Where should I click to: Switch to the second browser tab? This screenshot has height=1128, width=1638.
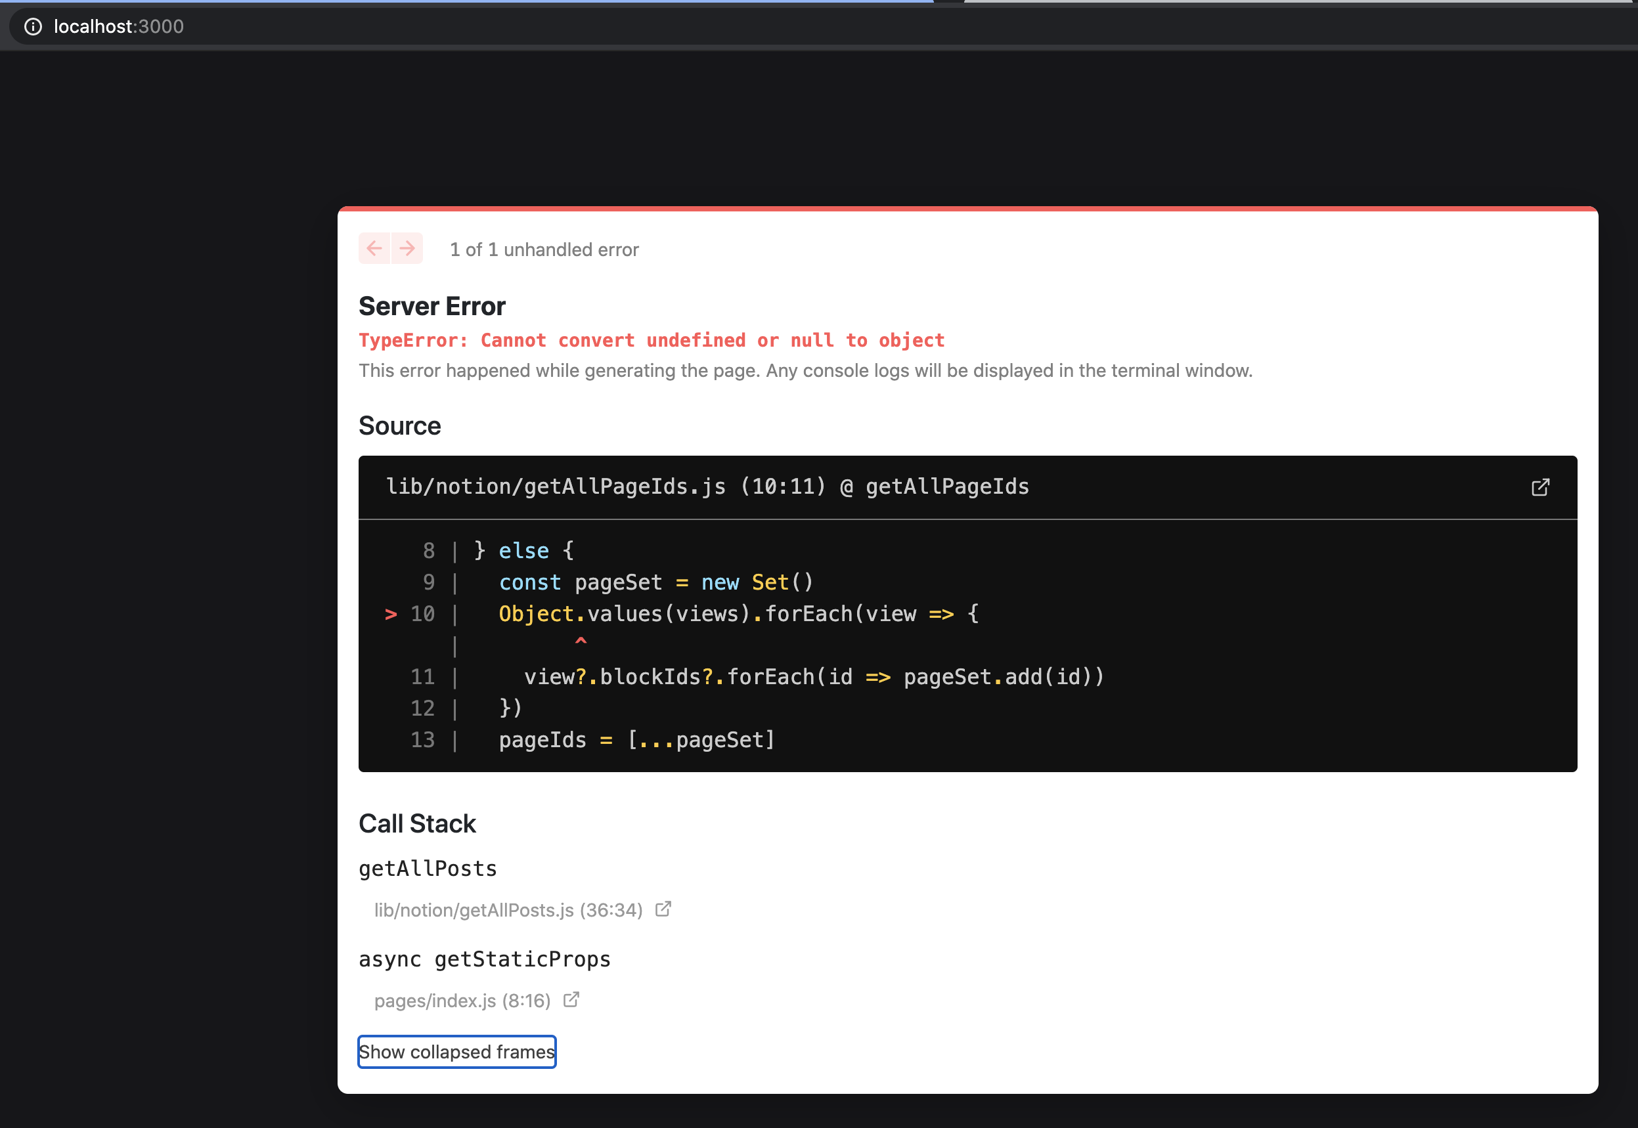pyautogui.click(x=1301, y=3)
